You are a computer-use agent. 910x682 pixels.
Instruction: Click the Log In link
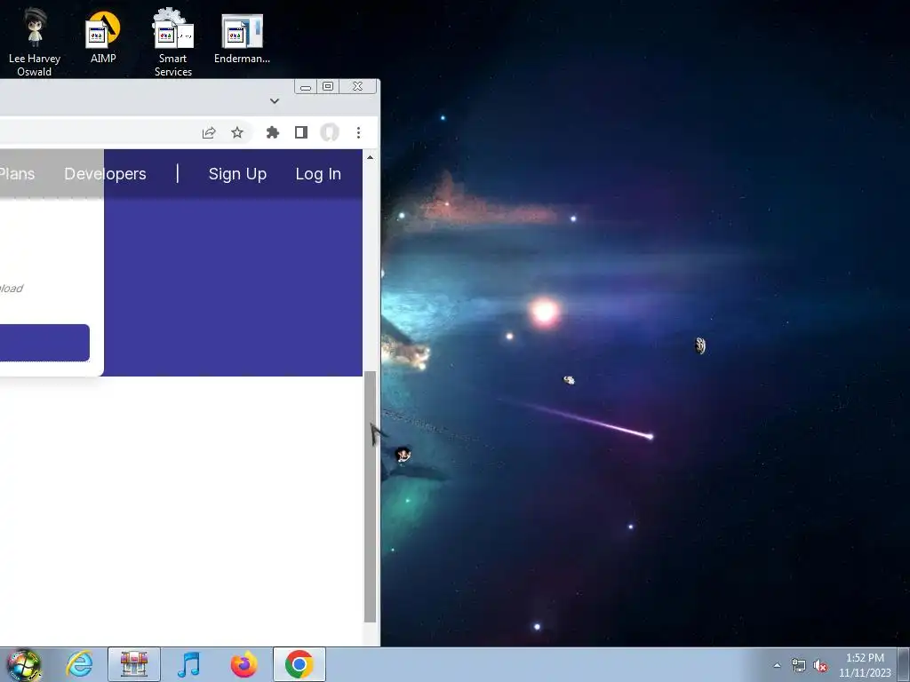318,174
